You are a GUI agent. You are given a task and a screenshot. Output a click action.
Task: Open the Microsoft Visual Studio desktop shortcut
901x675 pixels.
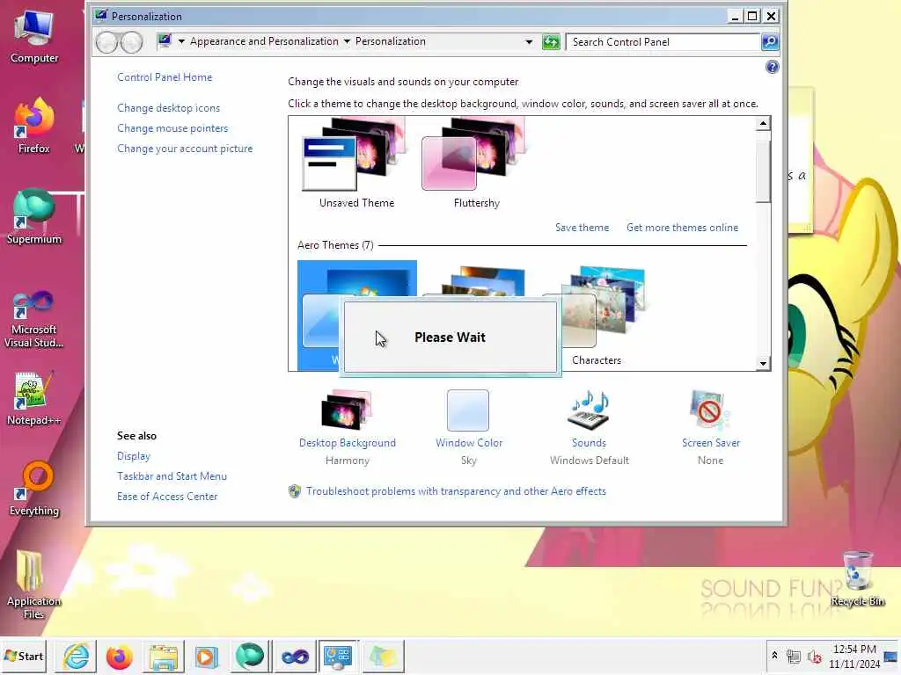coord(34,319)
